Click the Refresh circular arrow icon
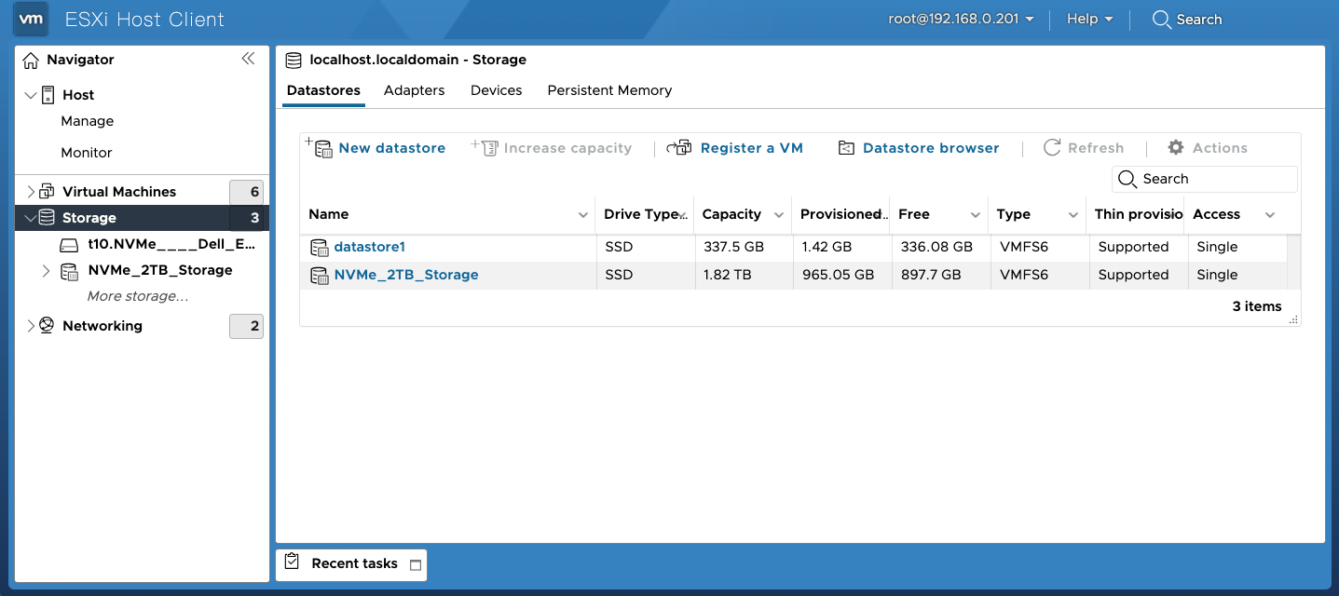Viewport: 1339px width, 596px height. click(x=1052, y=147)
